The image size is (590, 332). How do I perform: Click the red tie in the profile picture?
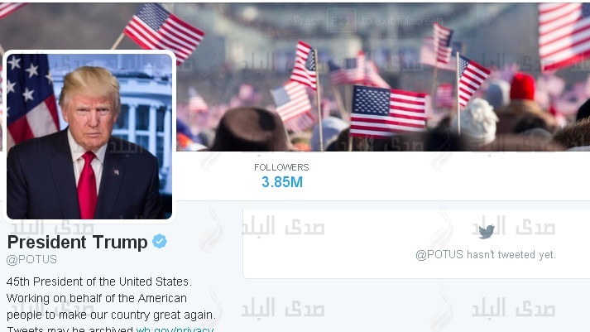coord(87,185)
